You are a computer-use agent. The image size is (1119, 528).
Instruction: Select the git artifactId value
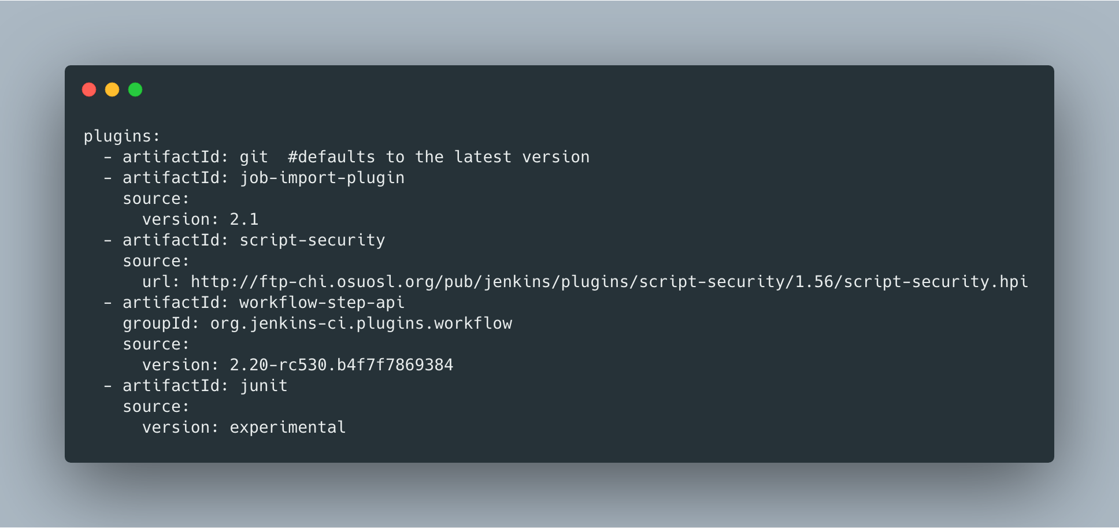click(254, 157)
